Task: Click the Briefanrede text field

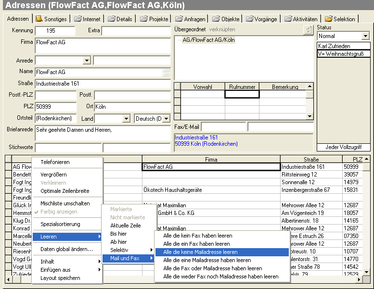Action: pyautogui.click(x=103, y=133)
